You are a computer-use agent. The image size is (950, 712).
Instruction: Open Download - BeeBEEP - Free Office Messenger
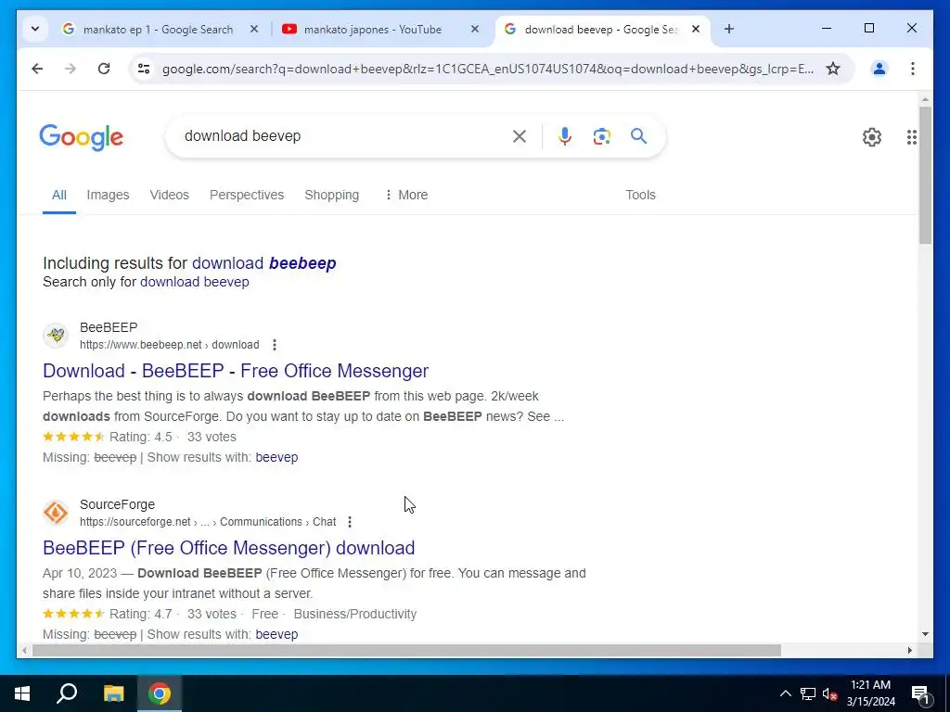pos(236,371)
